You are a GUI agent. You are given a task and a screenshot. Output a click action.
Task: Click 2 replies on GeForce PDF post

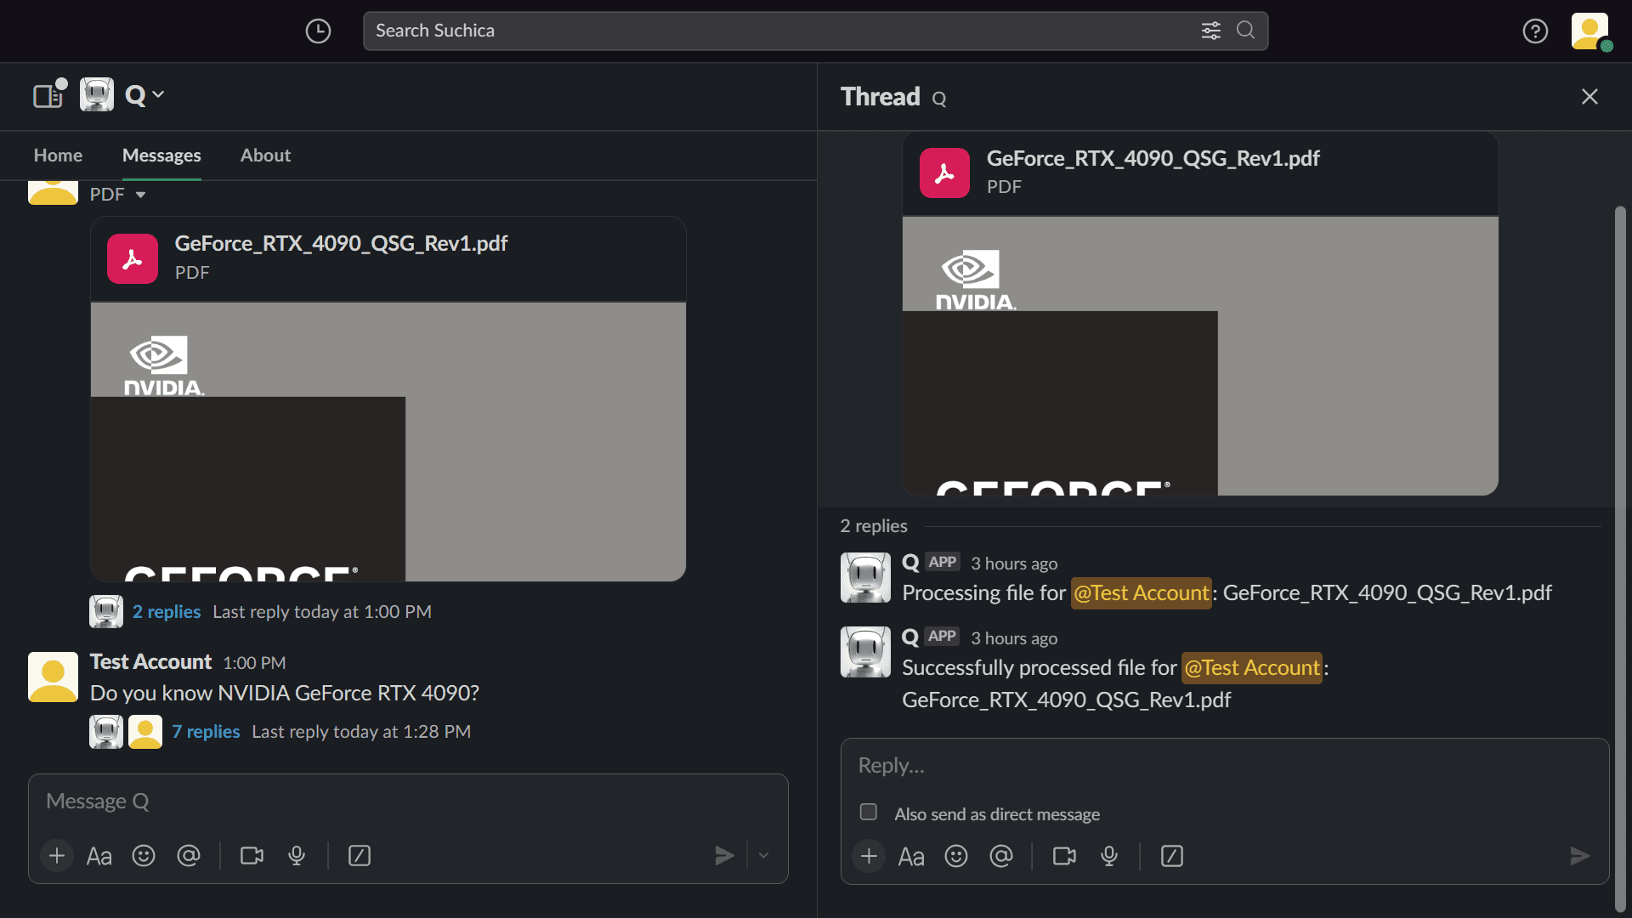(166, 612)
